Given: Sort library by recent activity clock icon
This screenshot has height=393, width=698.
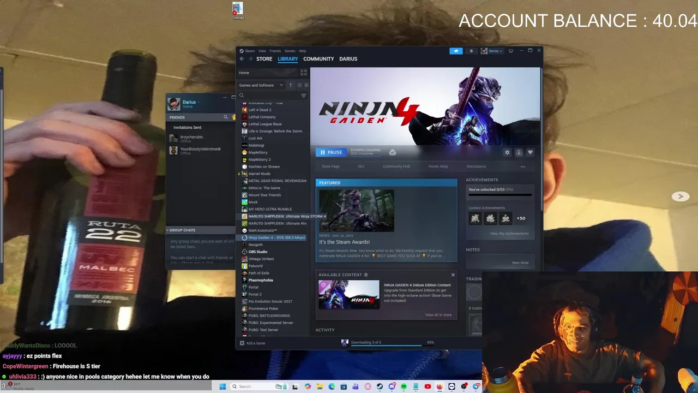Looking at the screenshot, I should tap(299, 85).
